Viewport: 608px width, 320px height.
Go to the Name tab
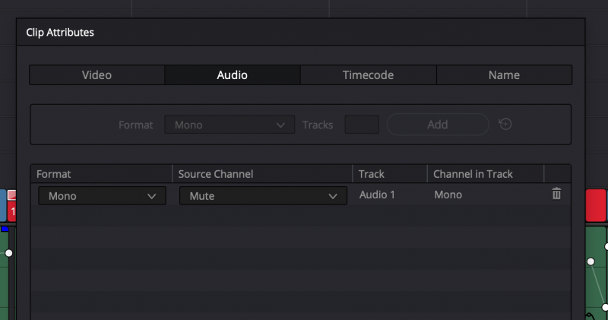tap(504, 75)
